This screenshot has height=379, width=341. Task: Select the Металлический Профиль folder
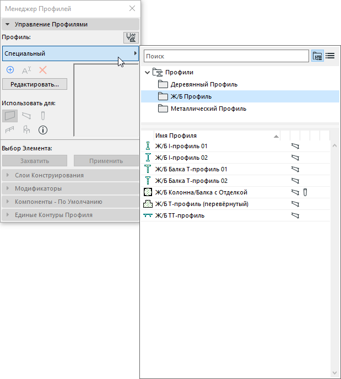(240, 109)
